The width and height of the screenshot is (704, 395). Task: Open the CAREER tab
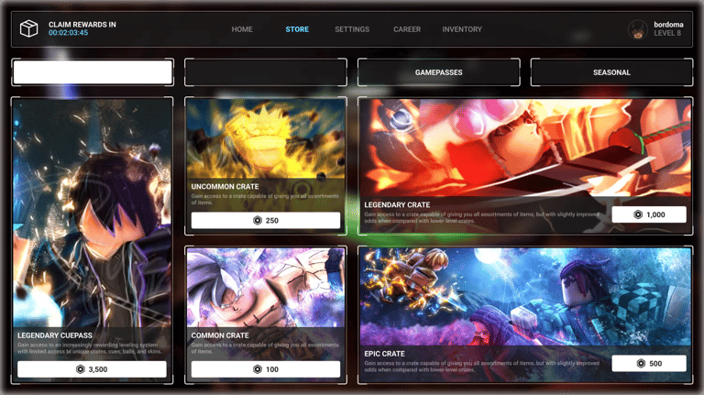[407, 29]
